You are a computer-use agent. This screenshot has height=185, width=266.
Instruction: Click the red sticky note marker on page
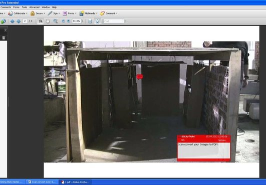[x=139, y=77]
